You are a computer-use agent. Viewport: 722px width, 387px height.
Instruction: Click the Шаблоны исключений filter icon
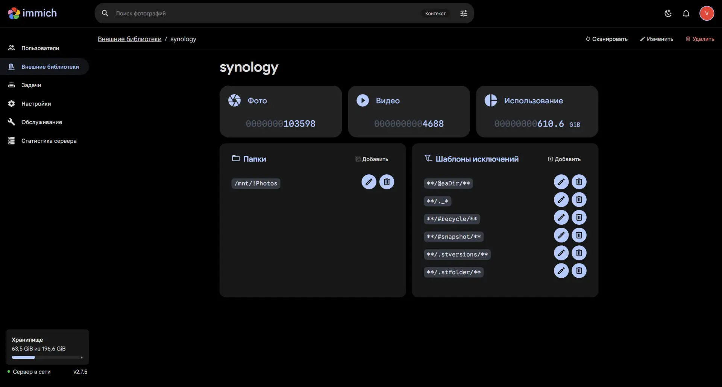click(428, 158)
